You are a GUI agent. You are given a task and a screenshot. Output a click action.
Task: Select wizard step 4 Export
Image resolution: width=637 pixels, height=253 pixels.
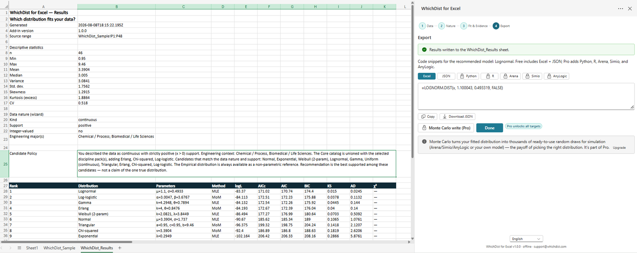501,26
